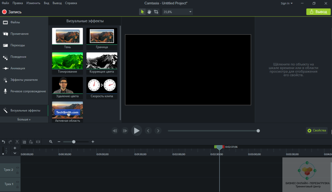Image resolution: width=332 pixels, height=192 pixels.
Task: Click the Split clip icon on timeline toolbar
Action: (x=38, y=142)
